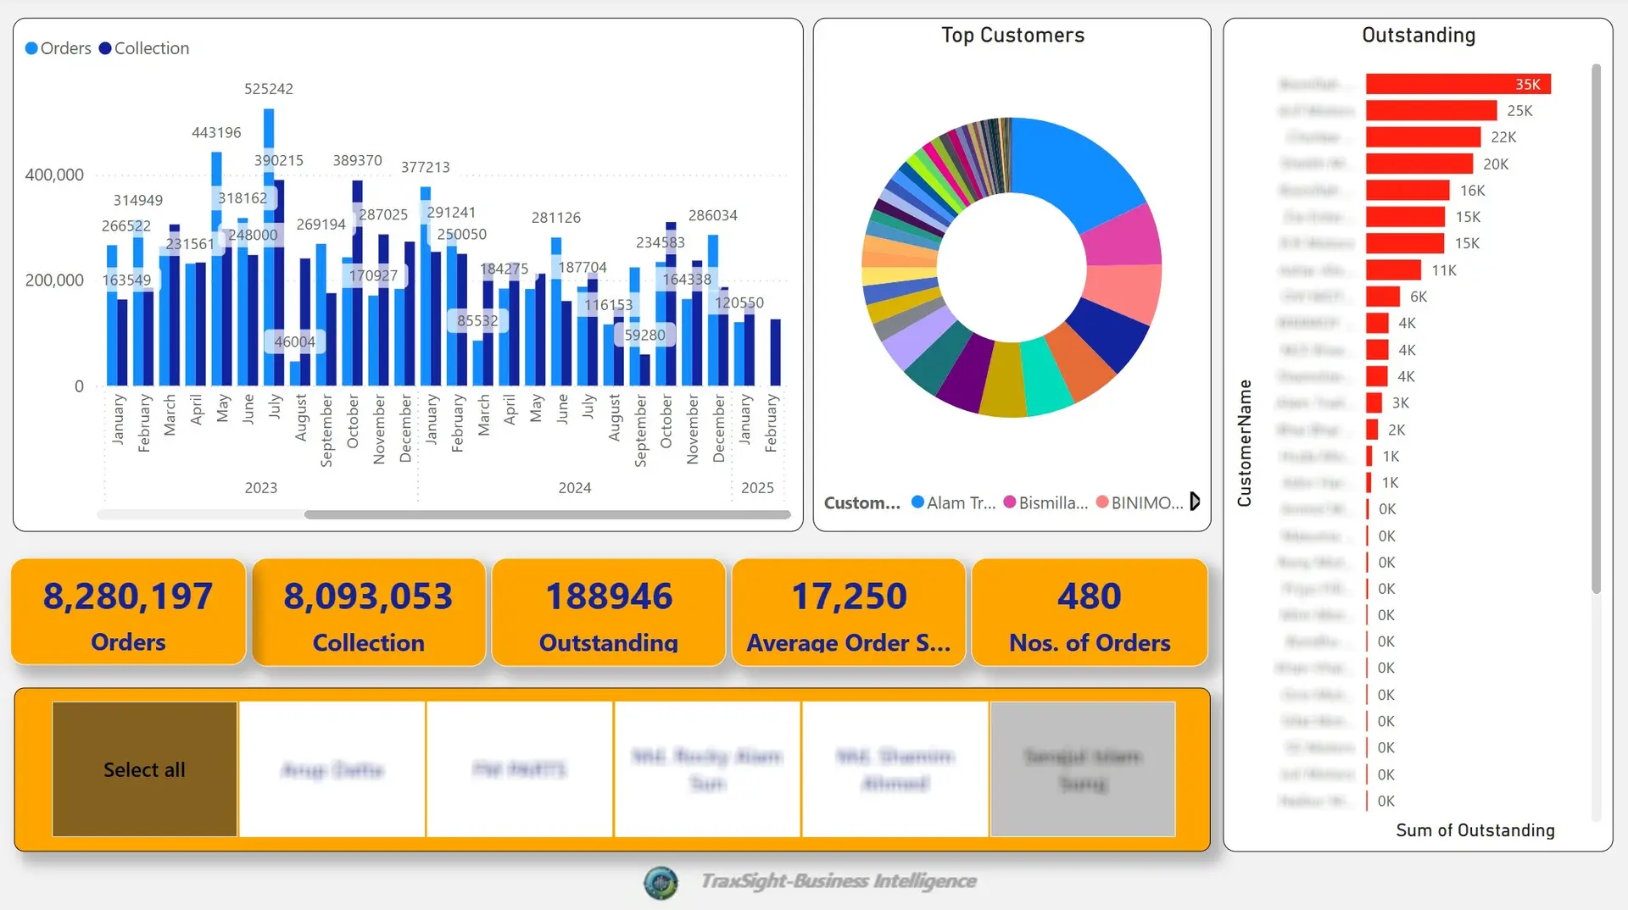The image size is (1628, 910).
Task: Select the grey highlighted slicer tile
Action: coord(1082,769)
